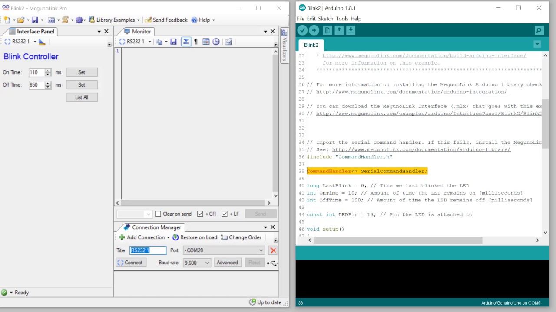
Task: Open the File menu in Arduino
Action: (x=301, y=19)
